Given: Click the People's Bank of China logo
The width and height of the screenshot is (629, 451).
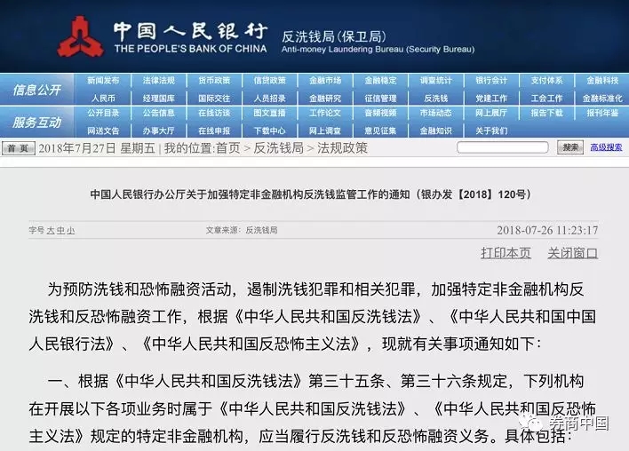Looking at the screenshot, I should click(x=80, y=37).
